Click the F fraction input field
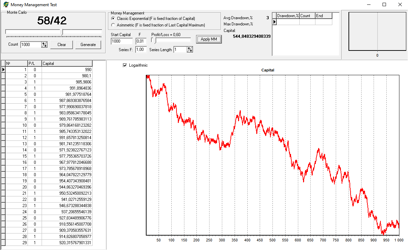 pos(141,41)
